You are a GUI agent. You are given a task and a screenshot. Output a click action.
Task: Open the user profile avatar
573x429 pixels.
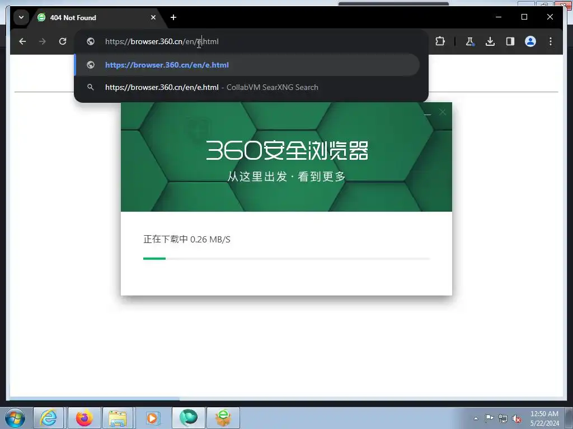pos(530,41)
